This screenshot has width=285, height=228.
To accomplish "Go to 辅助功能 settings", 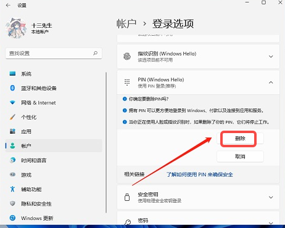I will [x=54, y=189].
